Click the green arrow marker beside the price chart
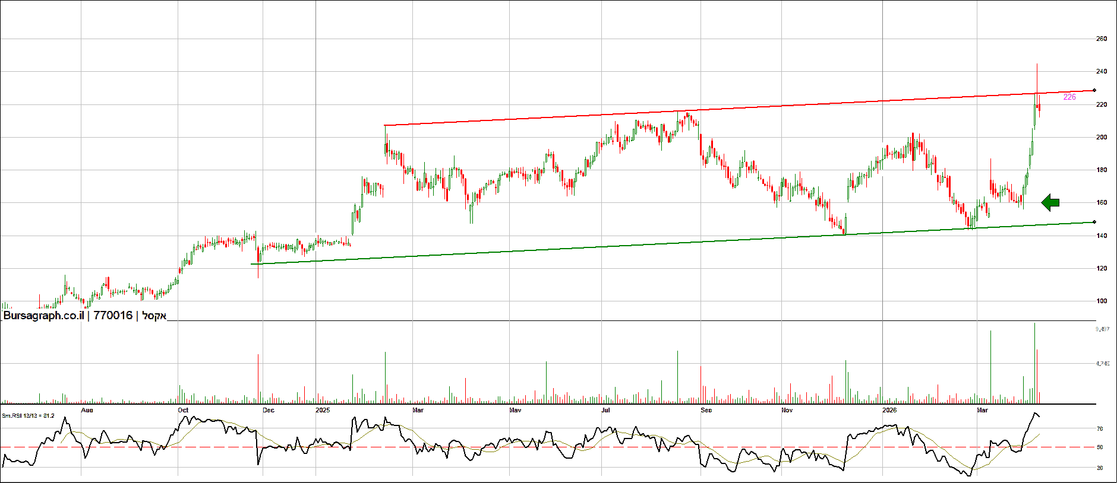Screen dimensions: 1117x483 [x=1050, y=203]
